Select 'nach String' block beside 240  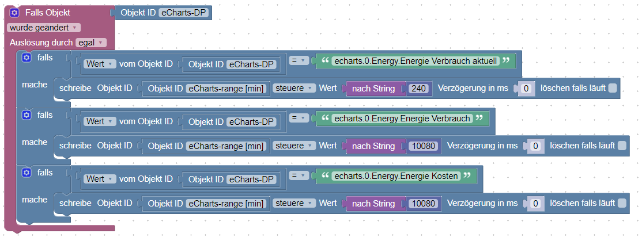[373, 88]
